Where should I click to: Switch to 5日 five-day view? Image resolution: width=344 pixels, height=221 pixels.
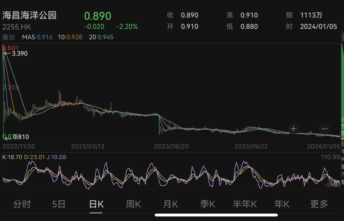coord(59,204)
